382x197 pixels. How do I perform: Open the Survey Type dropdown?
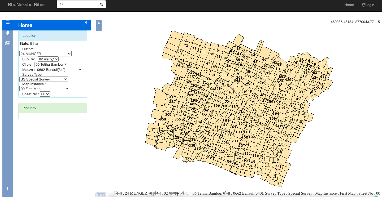click(x=44, y=79)
